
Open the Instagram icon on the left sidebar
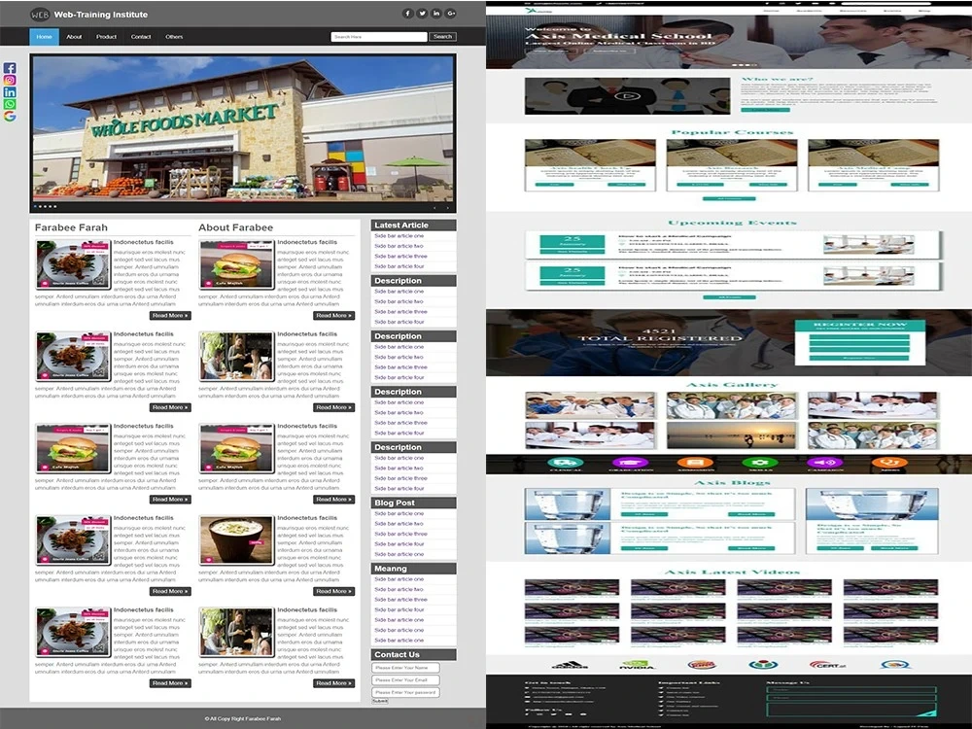point(11,78)
